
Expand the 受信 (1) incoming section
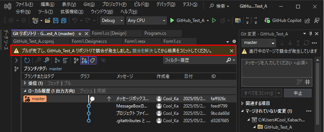click(25, 83)
